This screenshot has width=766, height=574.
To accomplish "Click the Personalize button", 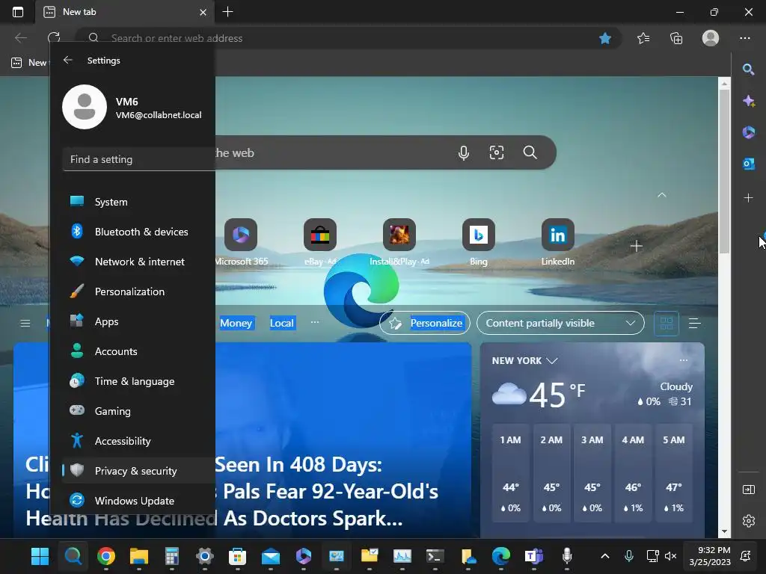I will 425,323.
